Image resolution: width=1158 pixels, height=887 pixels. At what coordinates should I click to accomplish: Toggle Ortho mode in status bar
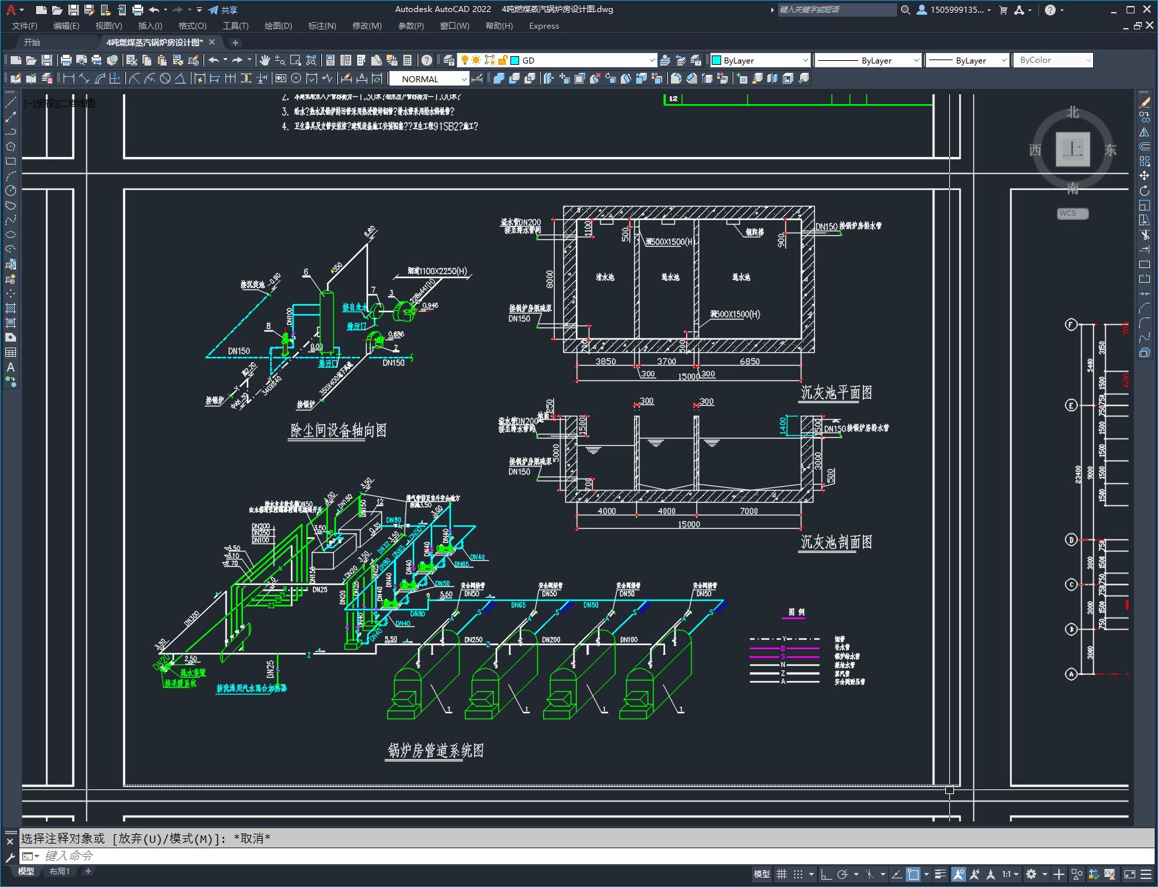click(826, 874)
